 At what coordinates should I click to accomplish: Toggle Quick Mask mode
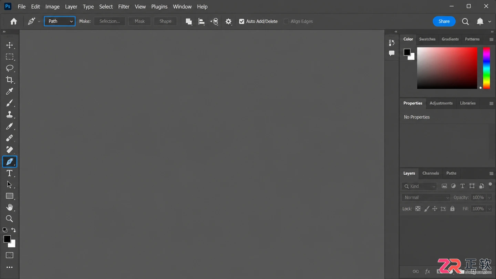(x=10, y=255)
